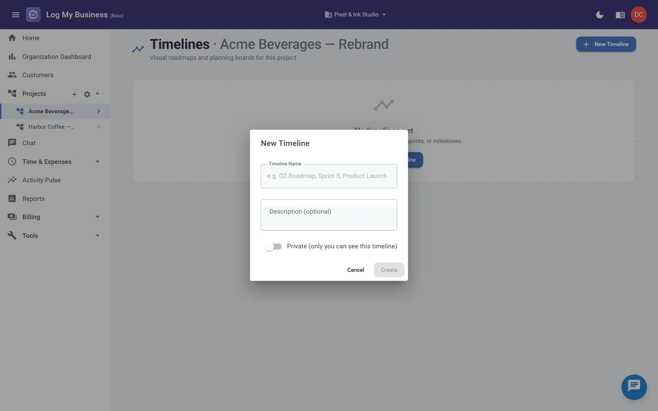
Task: Toggle dark mode moon icon
Action: [600, 15]
